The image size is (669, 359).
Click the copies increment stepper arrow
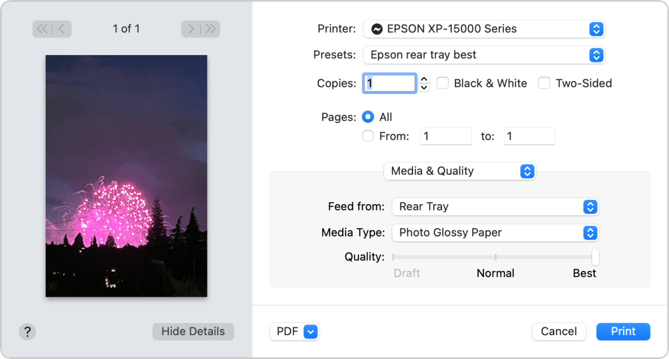pos(424,80)
